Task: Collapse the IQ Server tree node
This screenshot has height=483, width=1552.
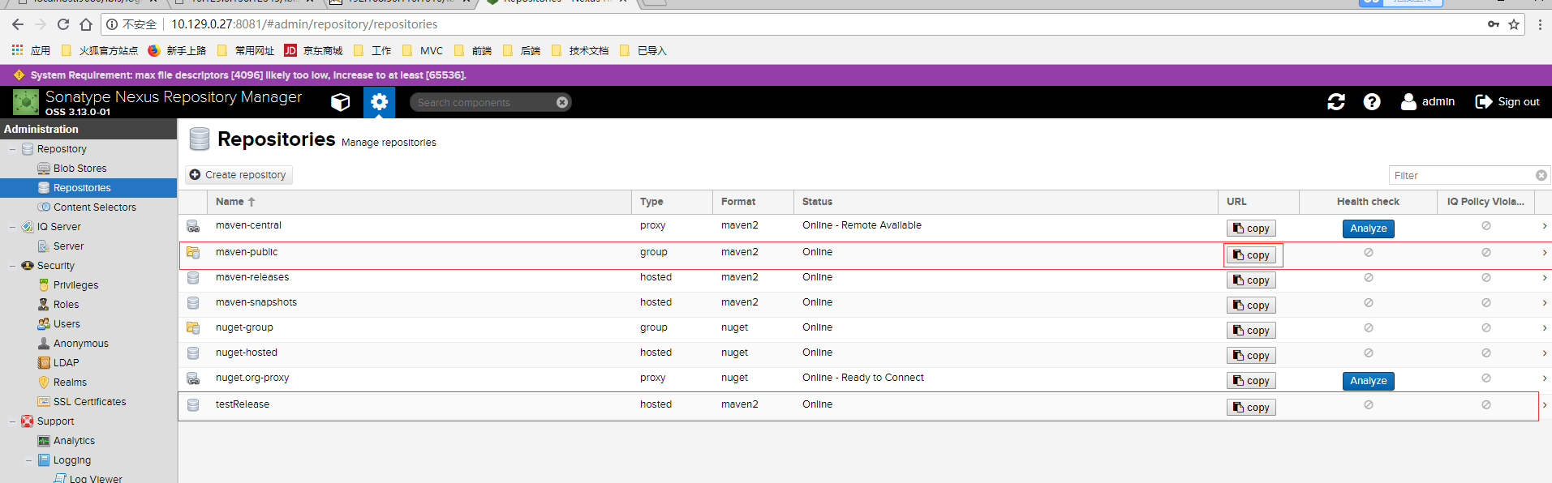Action: click(x=13, y=227)
